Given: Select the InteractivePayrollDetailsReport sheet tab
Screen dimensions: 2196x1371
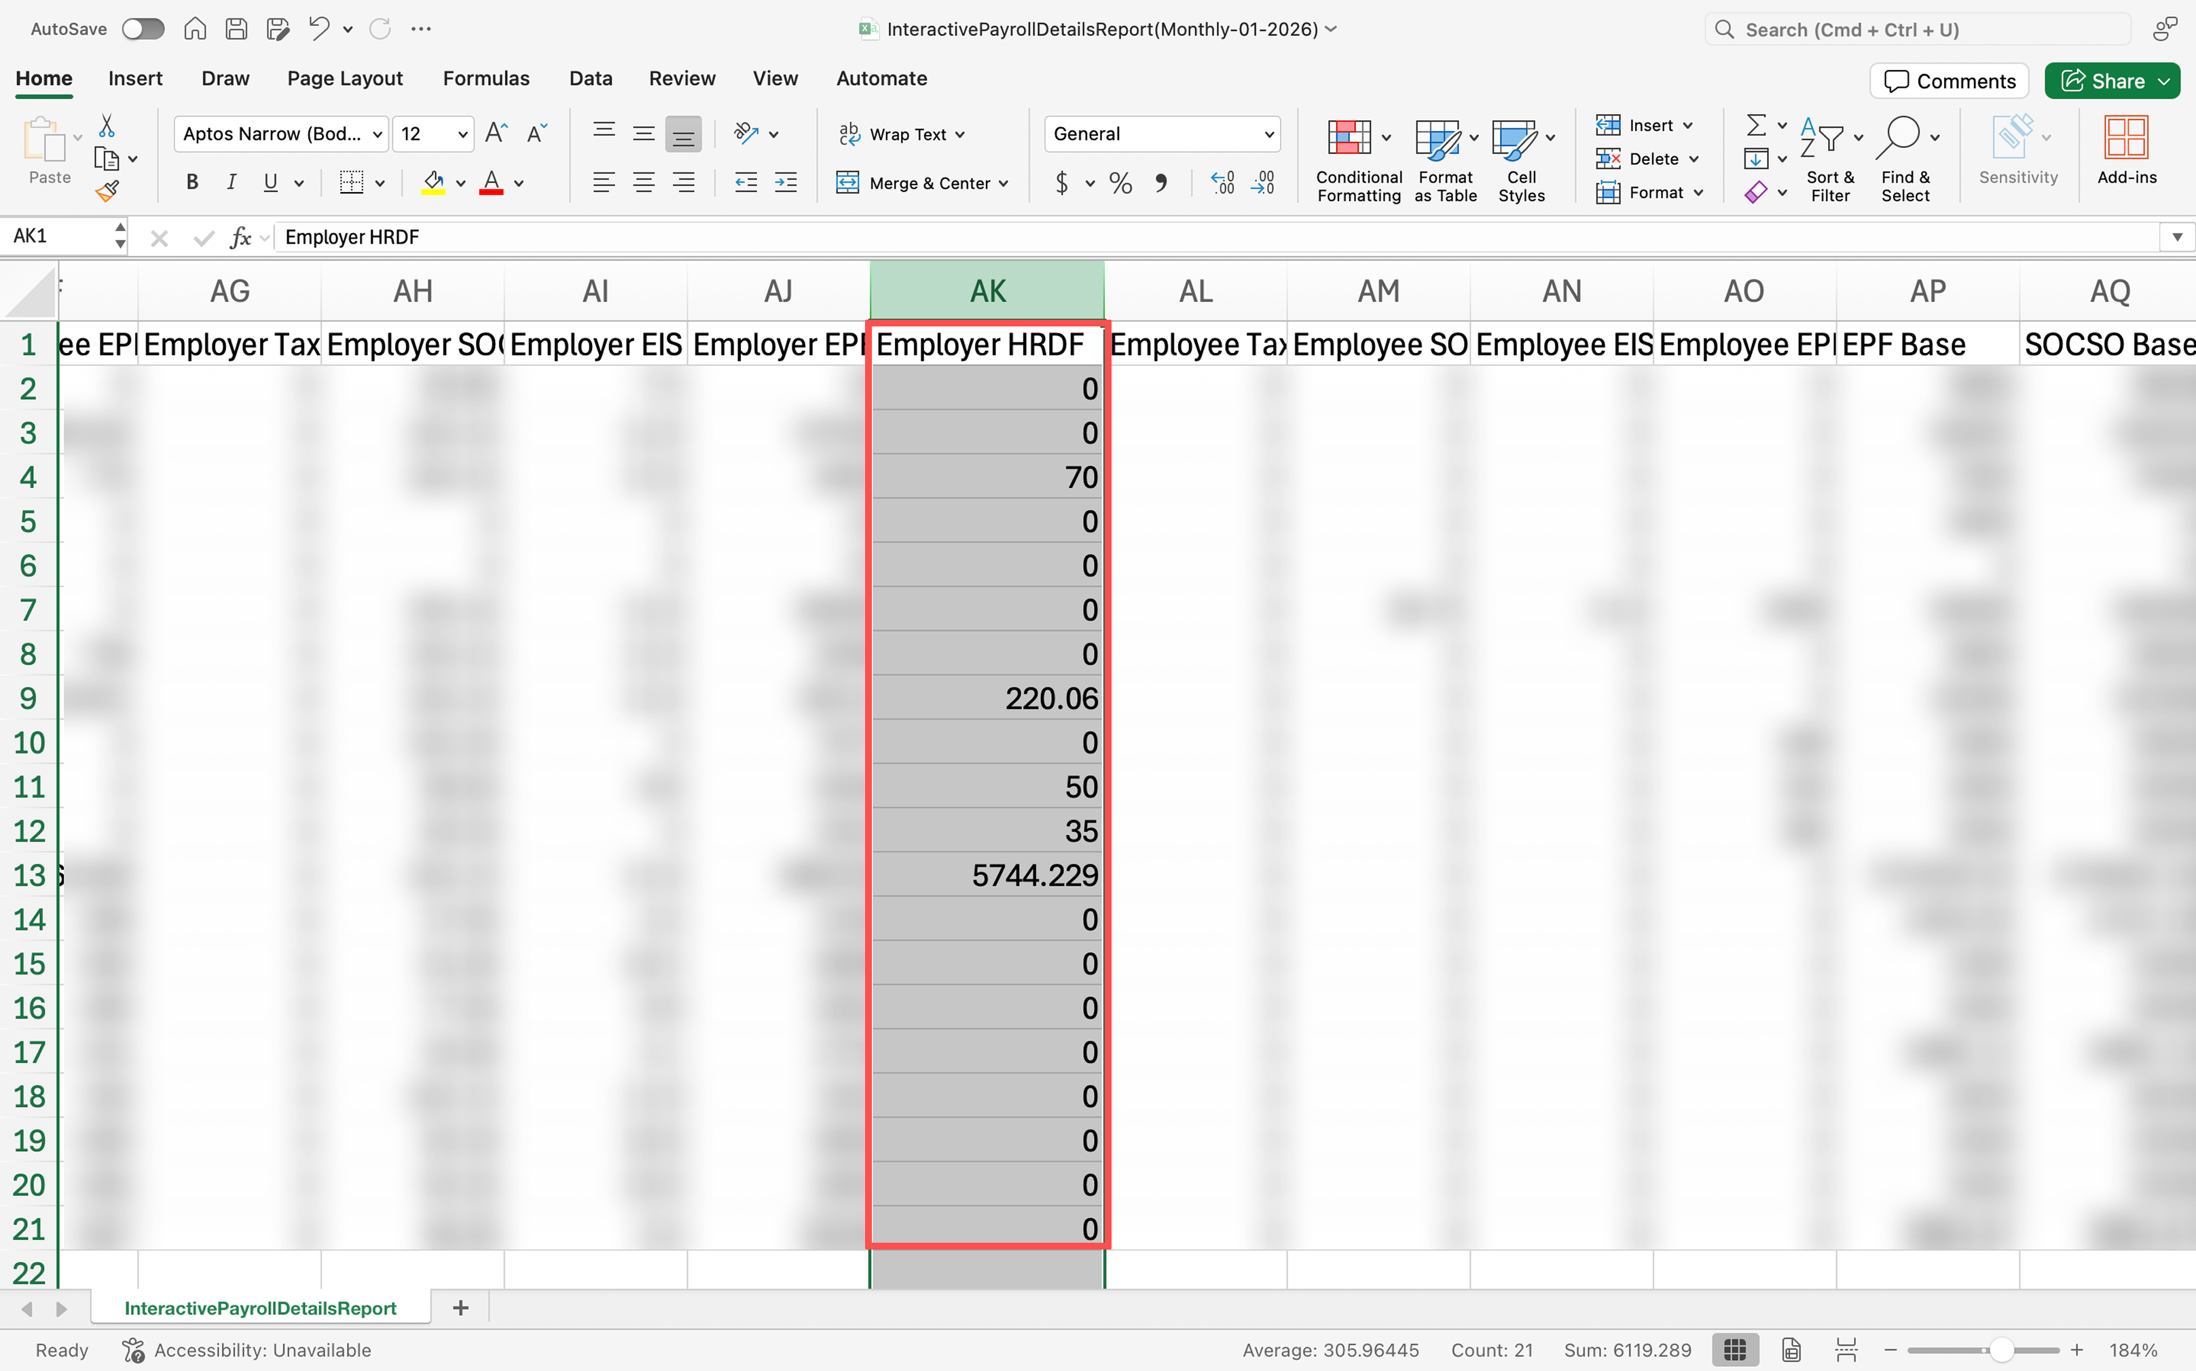Looking at the screenshot, I should point(260,1307).
